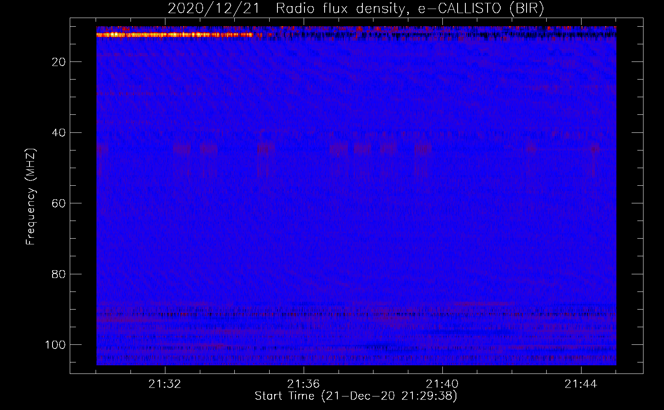Click the 21:44 time tick label
664x410 pixels.
pyautogui.click(x=581, y=384)
